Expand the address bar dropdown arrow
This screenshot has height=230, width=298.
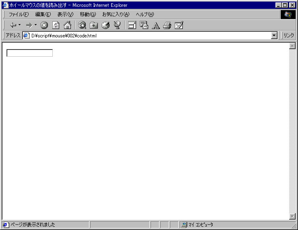(x=274, y=35)
